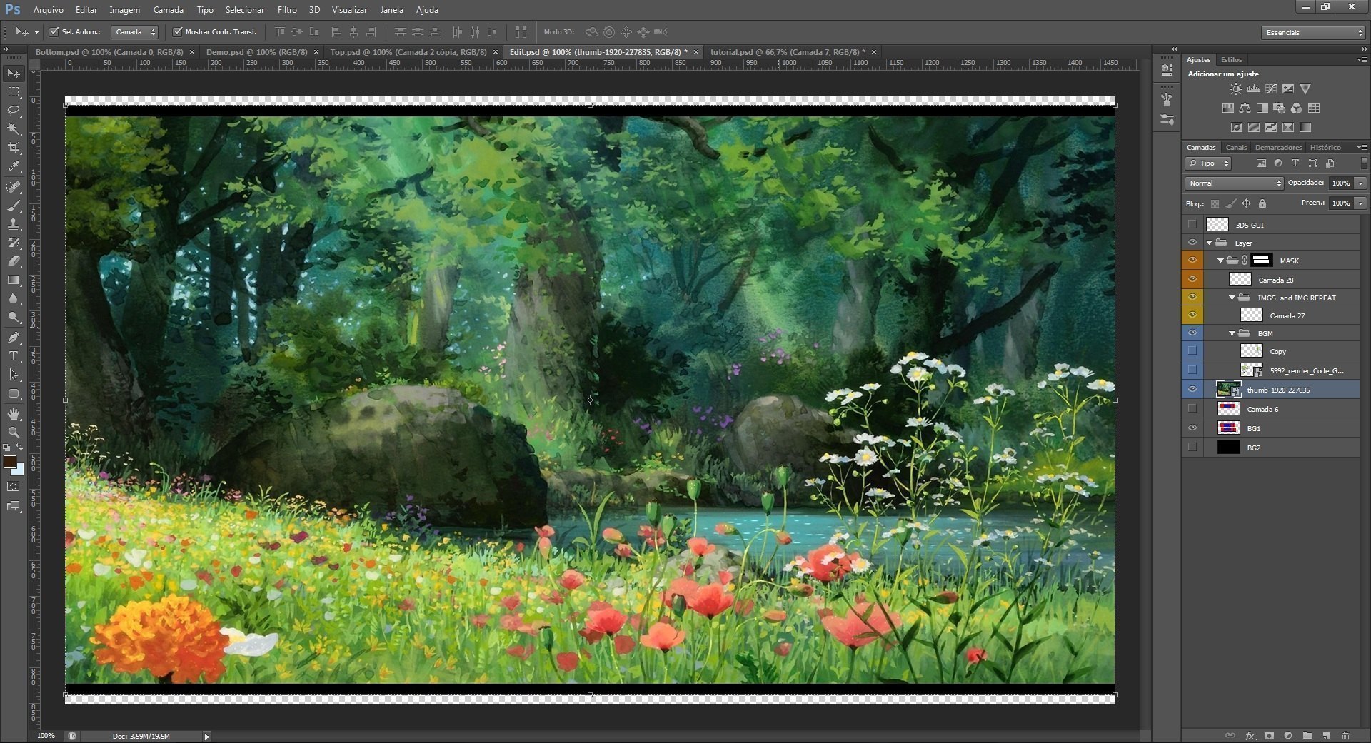The image size is (1371, 743).
Task: Select the Zoom tool
Action: [14, 433]
